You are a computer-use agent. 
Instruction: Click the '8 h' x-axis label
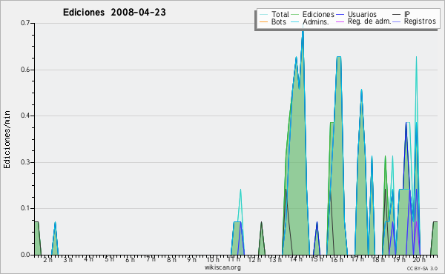click(x=171, y=260)
